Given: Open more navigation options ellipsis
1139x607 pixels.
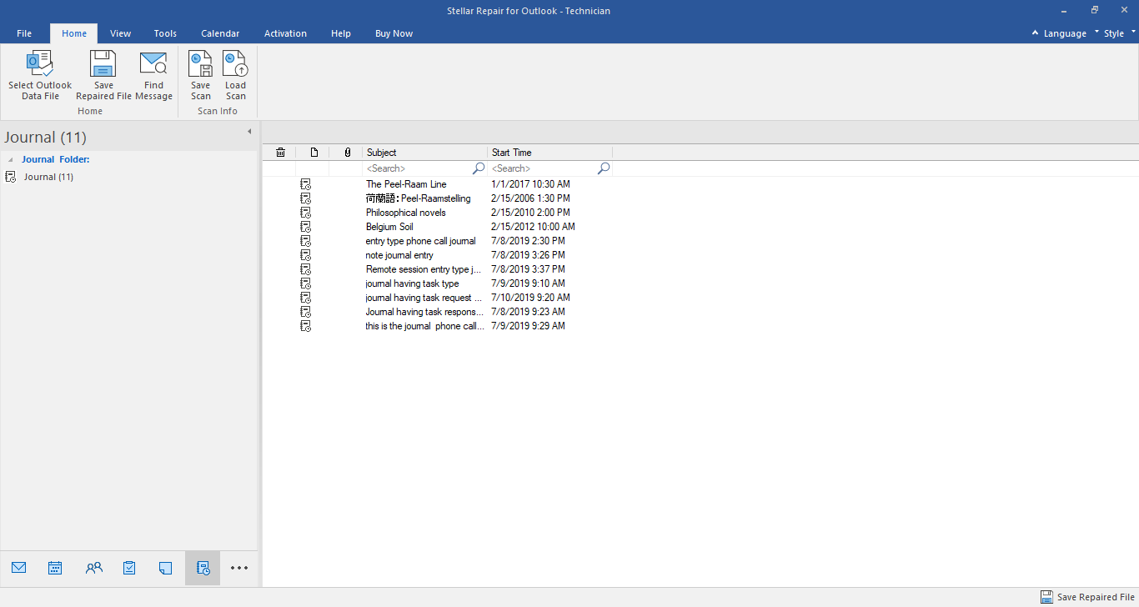Looking at the screenshot, I should coord(239,568).
